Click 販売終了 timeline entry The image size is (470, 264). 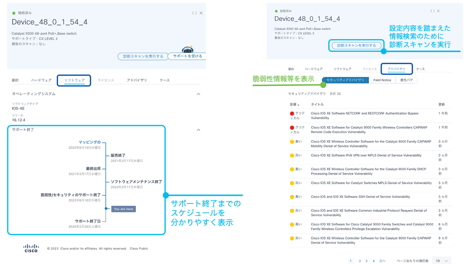118,155
